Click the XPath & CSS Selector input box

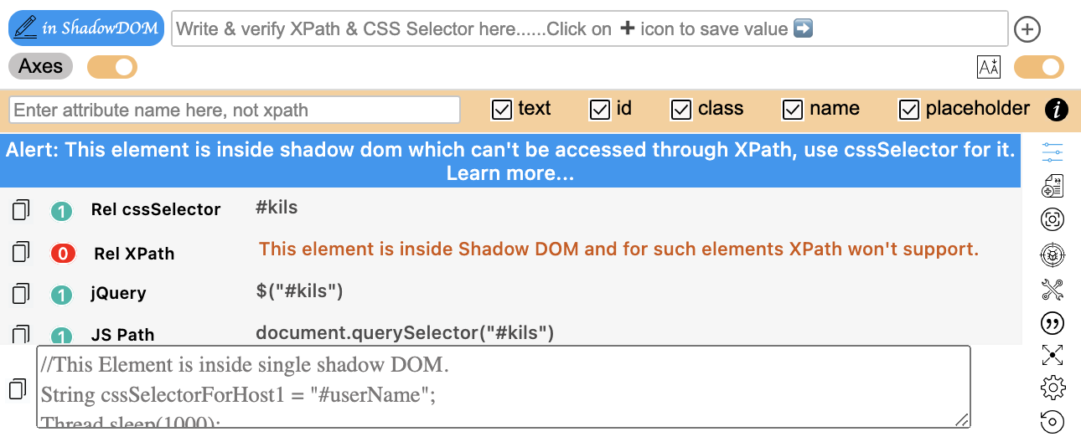pyautogui.click(x=590, y=28)
